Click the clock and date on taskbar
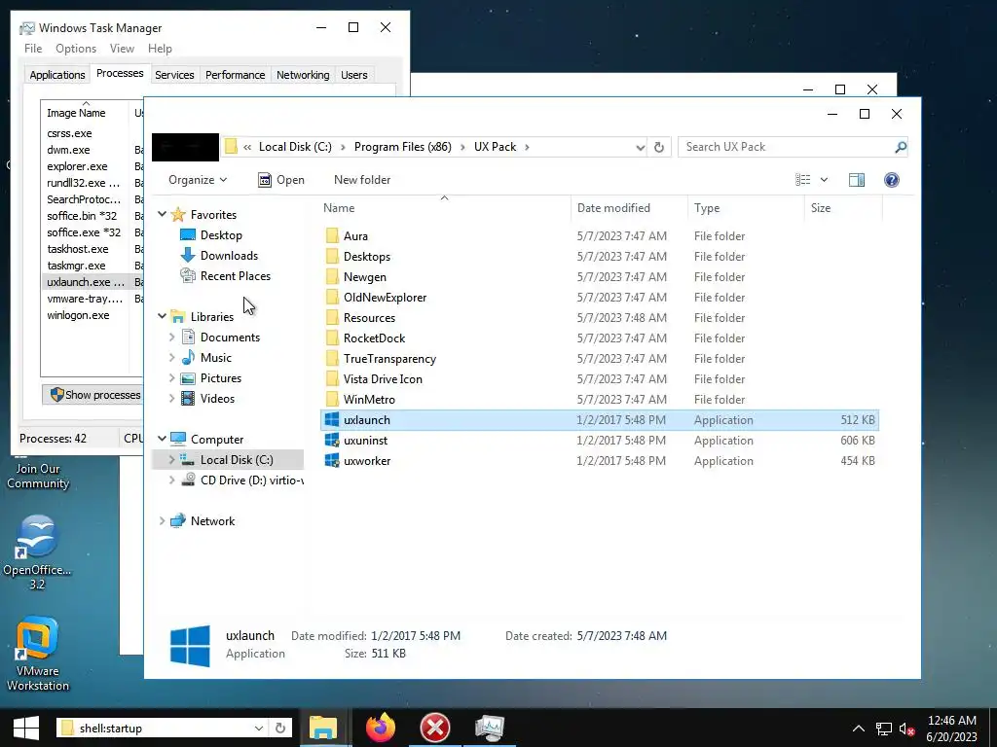This screenshot has width=997, height=747. [952, 729]
